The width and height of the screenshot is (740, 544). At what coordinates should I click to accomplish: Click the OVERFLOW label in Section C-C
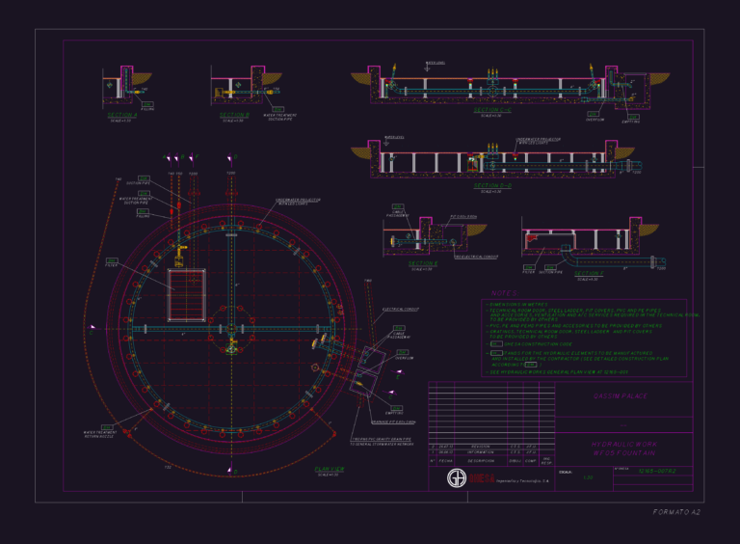coord(595,120)
